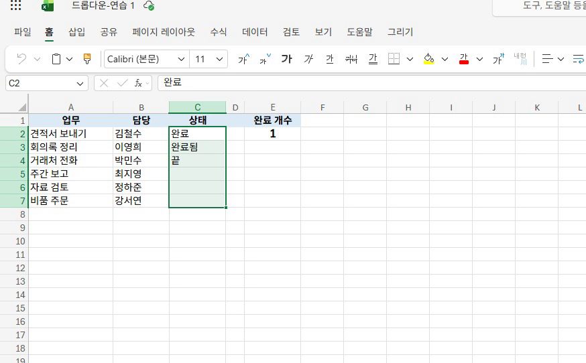This screenshot has height=363, width=586.
Task: Expand the undo history dropdown
Action: [37, 59]
